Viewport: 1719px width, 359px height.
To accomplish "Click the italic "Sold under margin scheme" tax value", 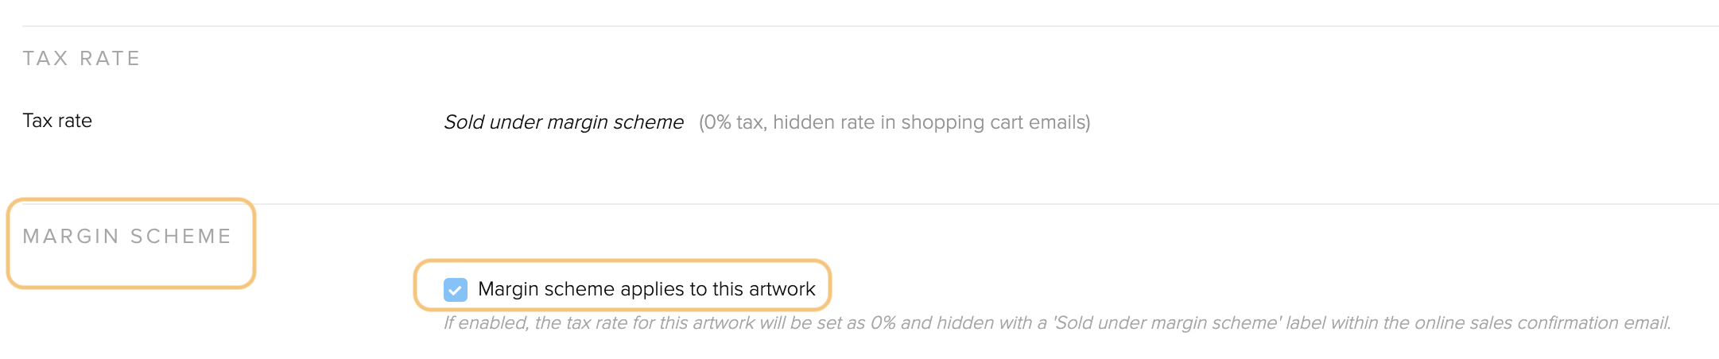I will (x=564, y=122).
